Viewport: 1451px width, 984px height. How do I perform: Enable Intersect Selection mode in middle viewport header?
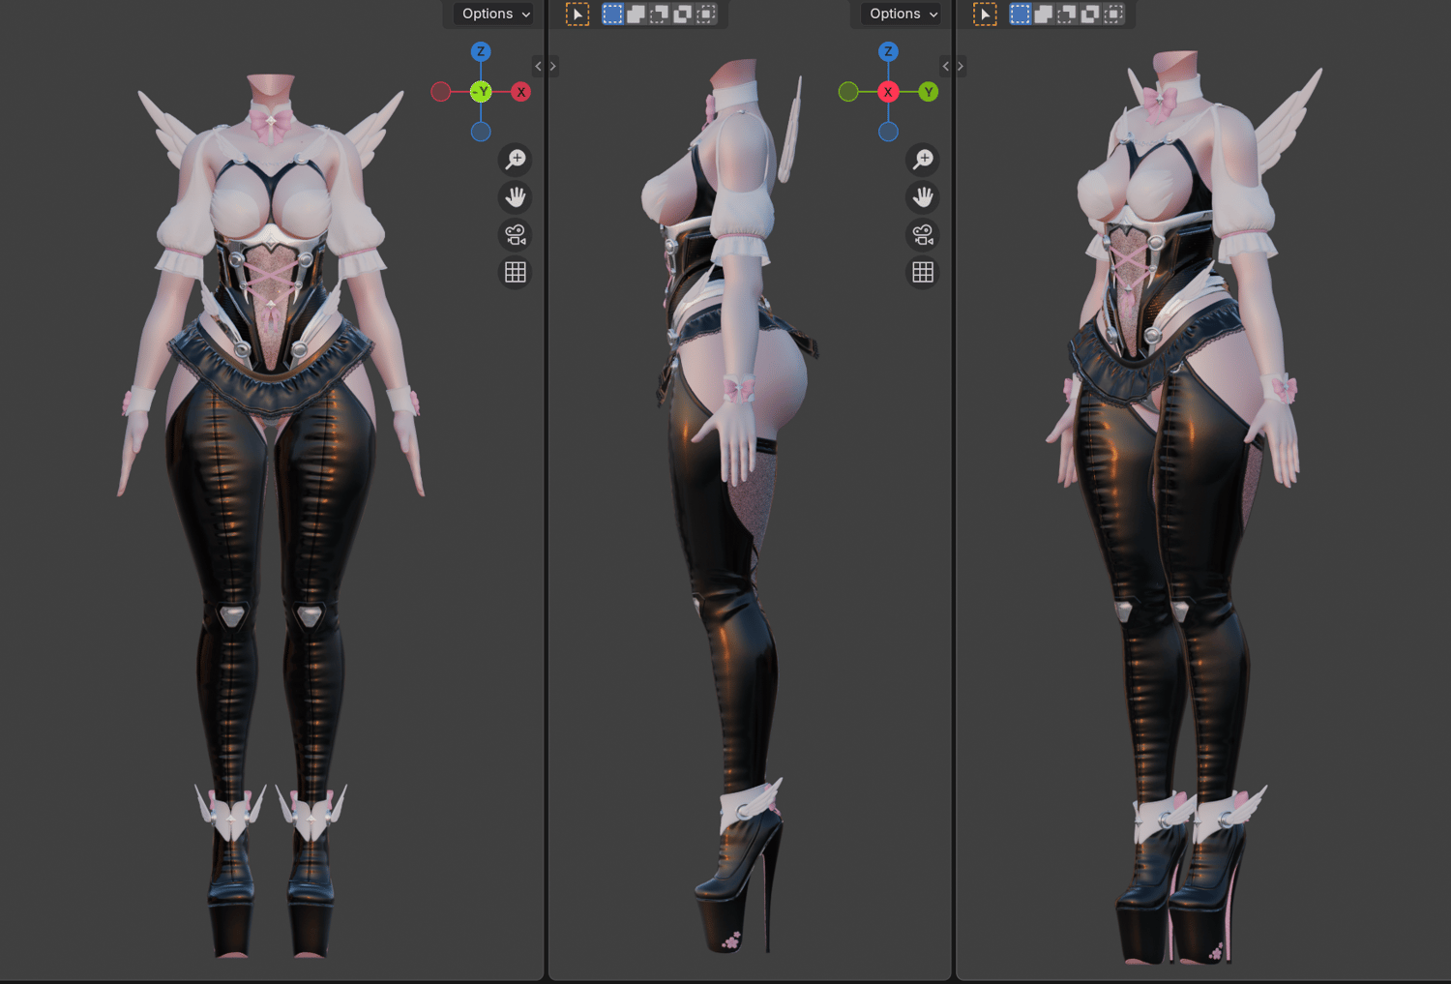point(706,14)
